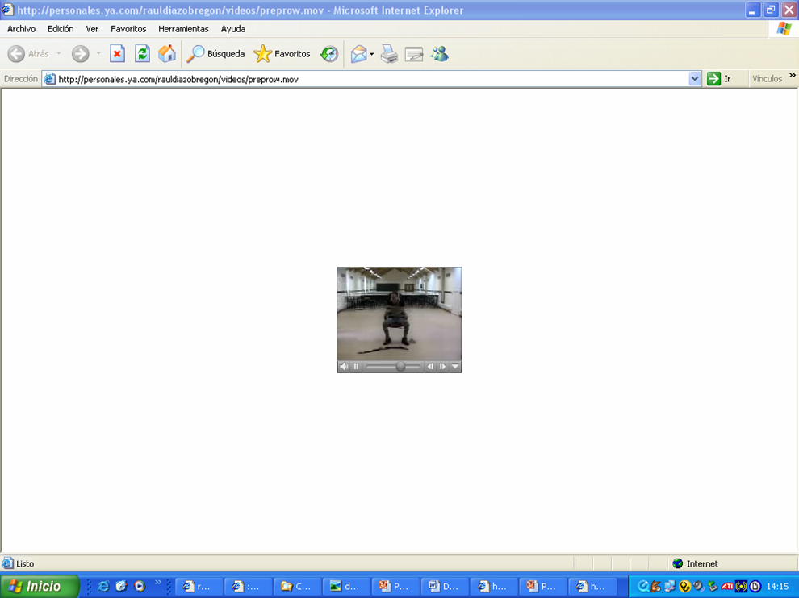Click the Stop loading (red X) toolbar icon
Viewport: 799px width, 598px height.
[117, 54]
